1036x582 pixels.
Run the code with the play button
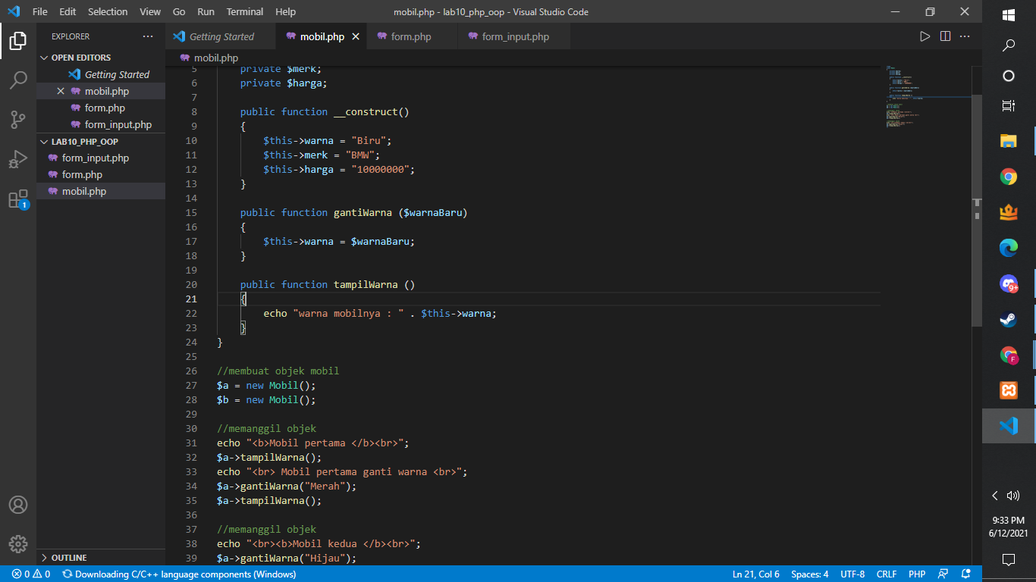[x=925, y=36]
